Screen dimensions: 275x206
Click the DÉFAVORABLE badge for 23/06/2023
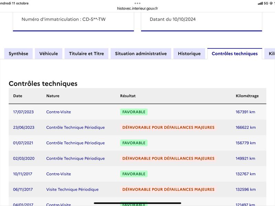coord(168,127)
